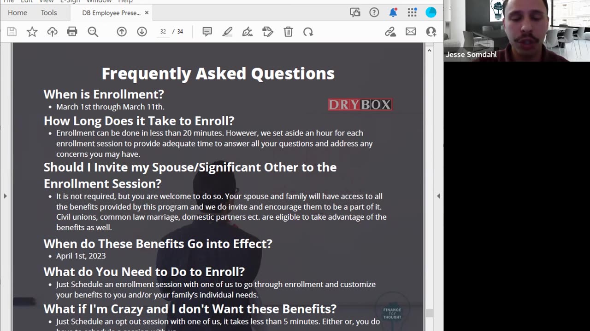
Task: Star this document as a favorite
Action: click(x=32, y=32)
